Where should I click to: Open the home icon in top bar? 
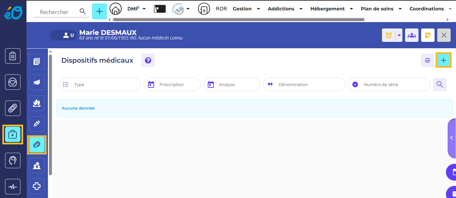pyautogui.click(x=116, y=9)
